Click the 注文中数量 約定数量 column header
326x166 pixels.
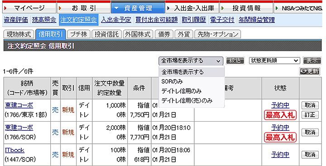pos(110,88)
